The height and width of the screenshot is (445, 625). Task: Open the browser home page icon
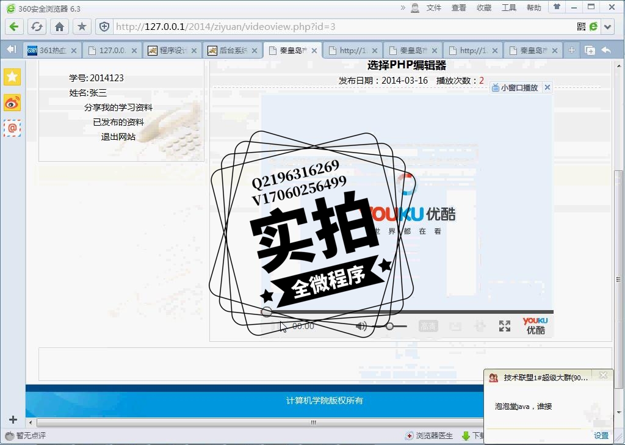[59, 27]
